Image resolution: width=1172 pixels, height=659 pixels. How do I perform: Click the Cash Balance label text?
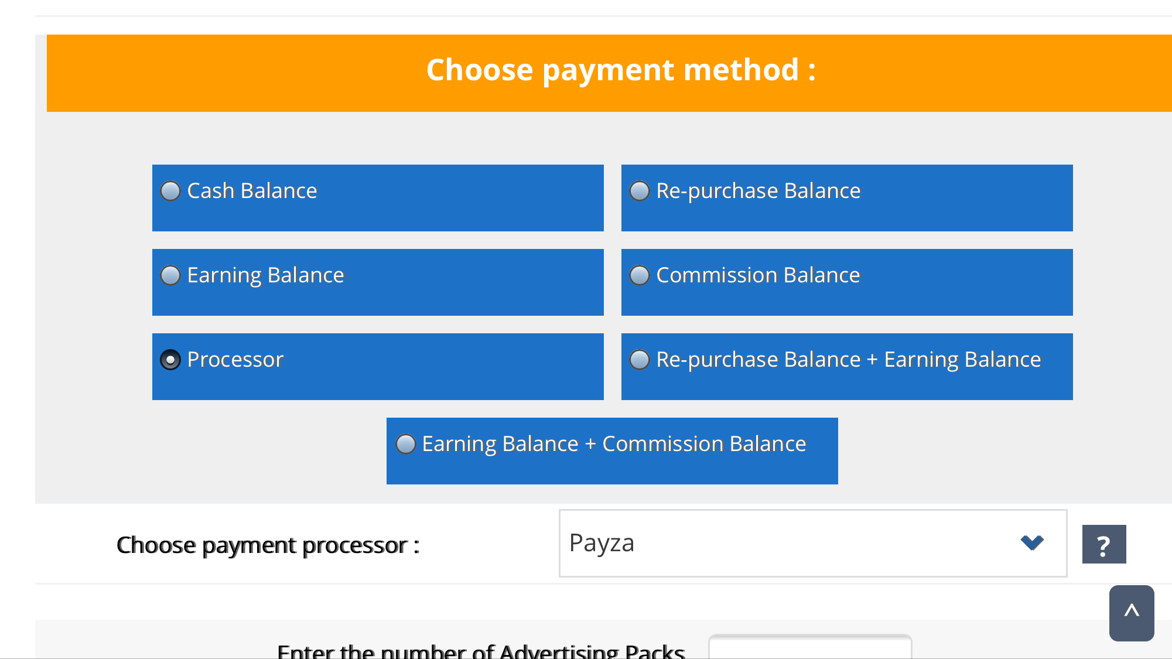tap(252, 191)
